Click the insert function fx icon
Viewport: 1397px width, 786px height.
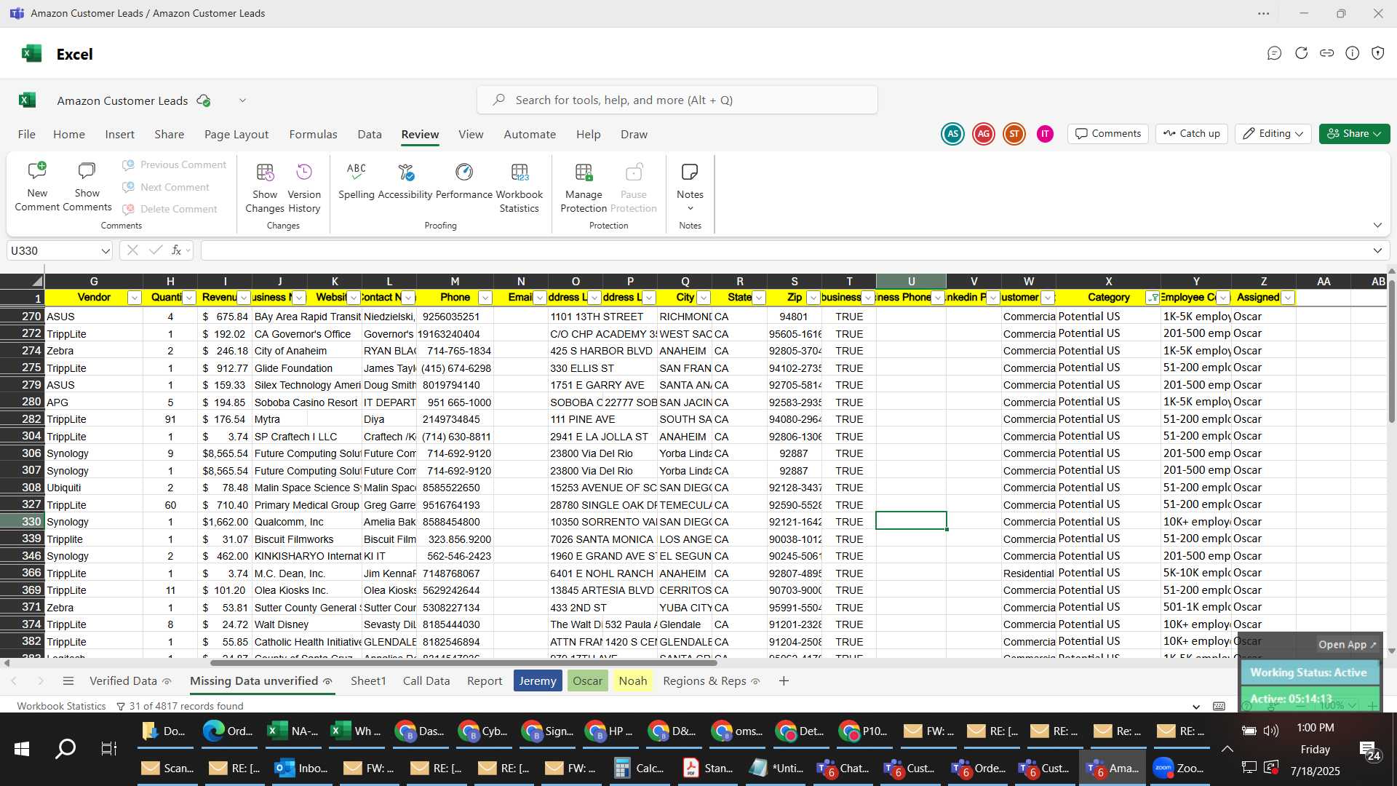pyautogui.click(x=176, y=250)
